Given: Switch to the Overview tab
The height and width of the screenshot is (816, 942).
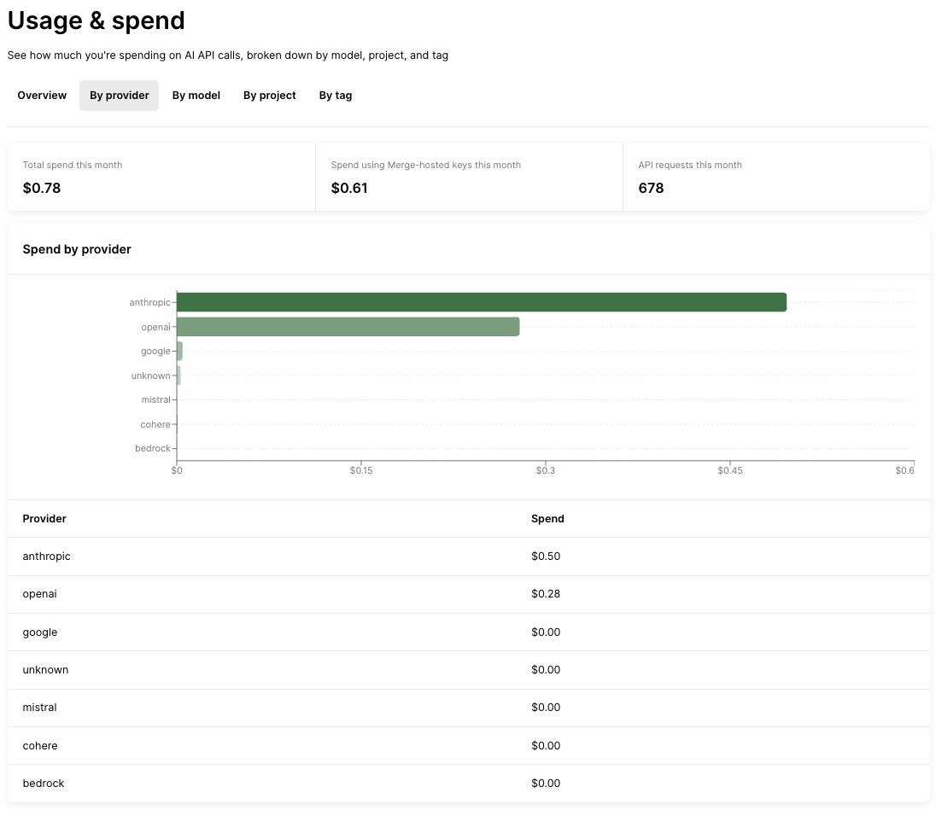Looking at the screenshot, I should 41,95.
